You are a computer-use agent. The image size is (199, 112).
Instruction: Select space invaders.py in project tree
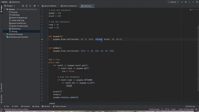[19, 23]
